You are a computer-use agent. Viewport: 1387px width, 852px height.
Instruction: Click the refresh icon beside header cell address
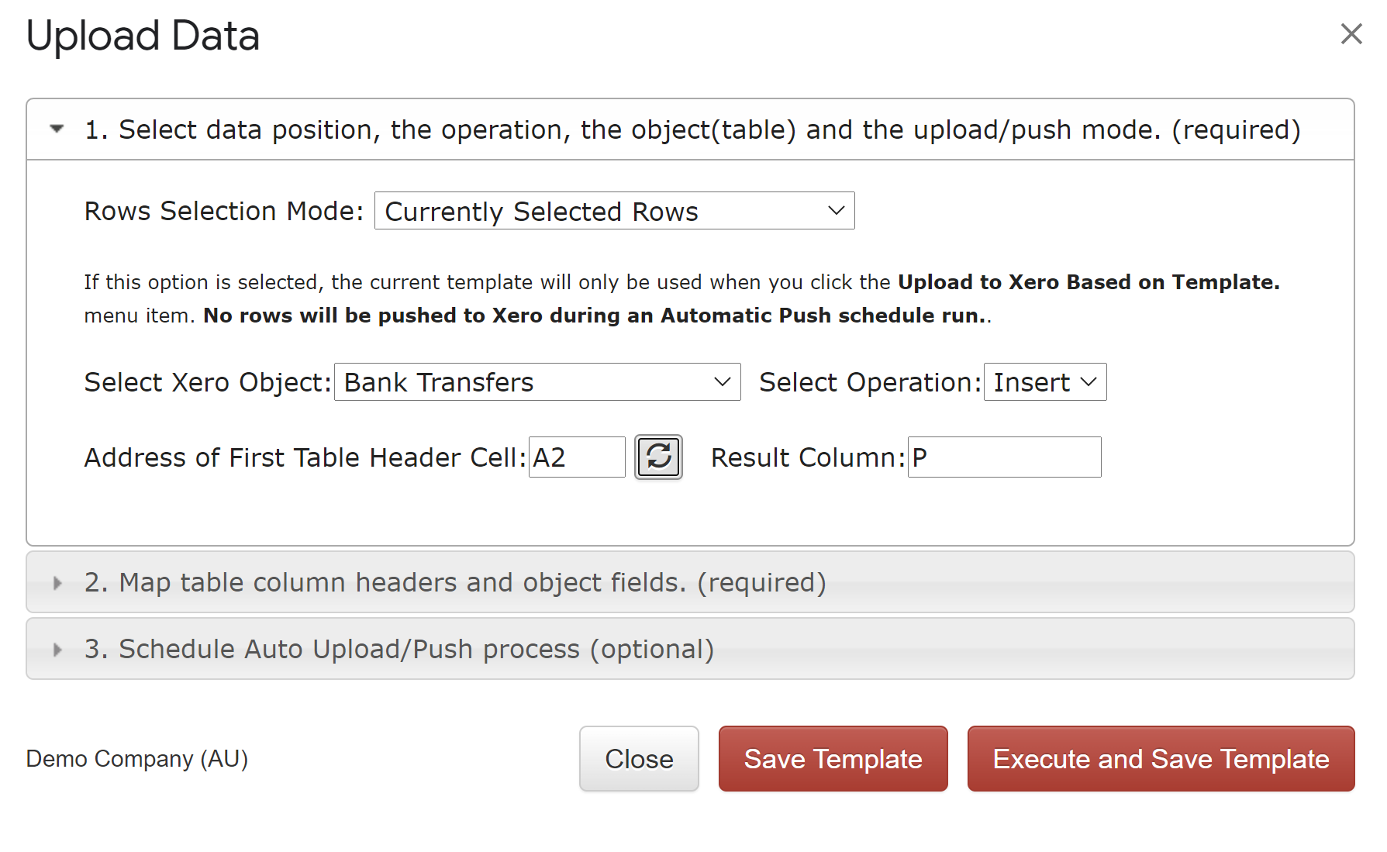click(658, 457)
